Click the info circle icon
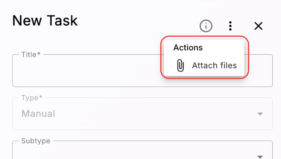 (x=206, y=26)
